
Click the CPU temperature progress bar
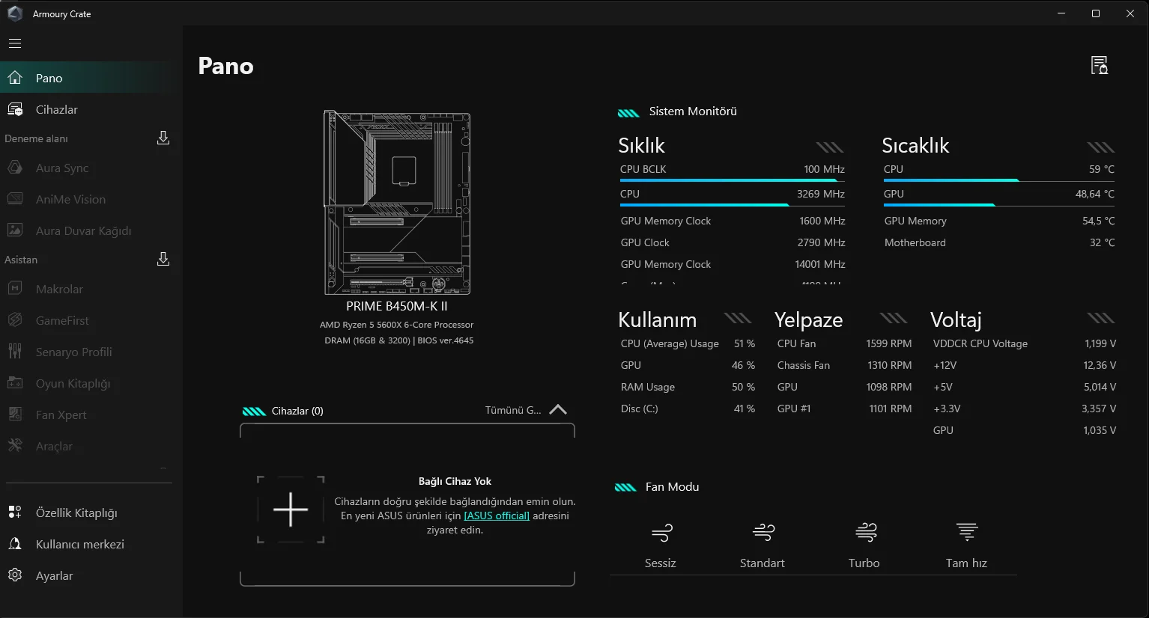[x=998, y=180]
